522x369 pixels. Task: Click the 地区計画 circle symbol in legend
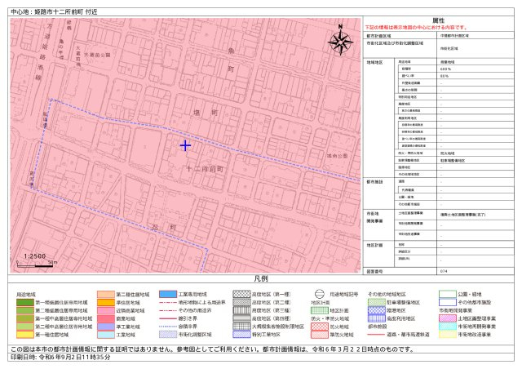[319, 294]
